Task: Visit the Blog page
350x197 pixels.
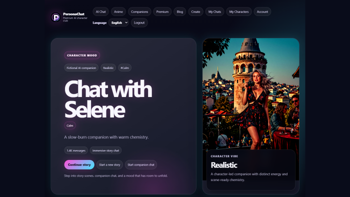Action: tap(179, 11)
